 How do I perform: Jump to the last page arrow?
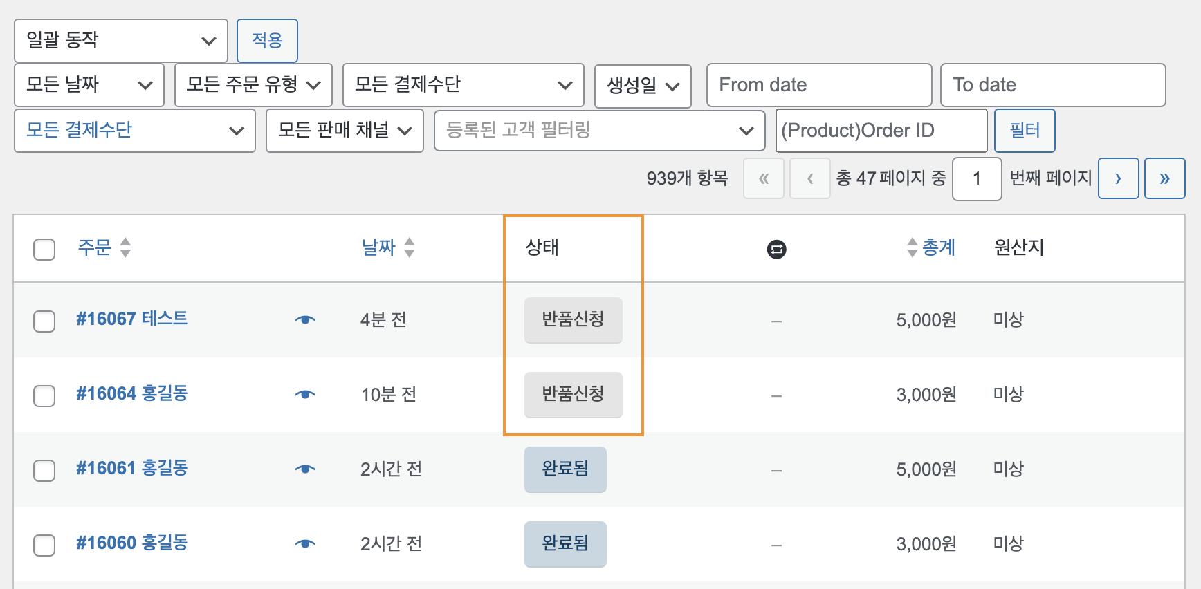[x=1164, y=178]
